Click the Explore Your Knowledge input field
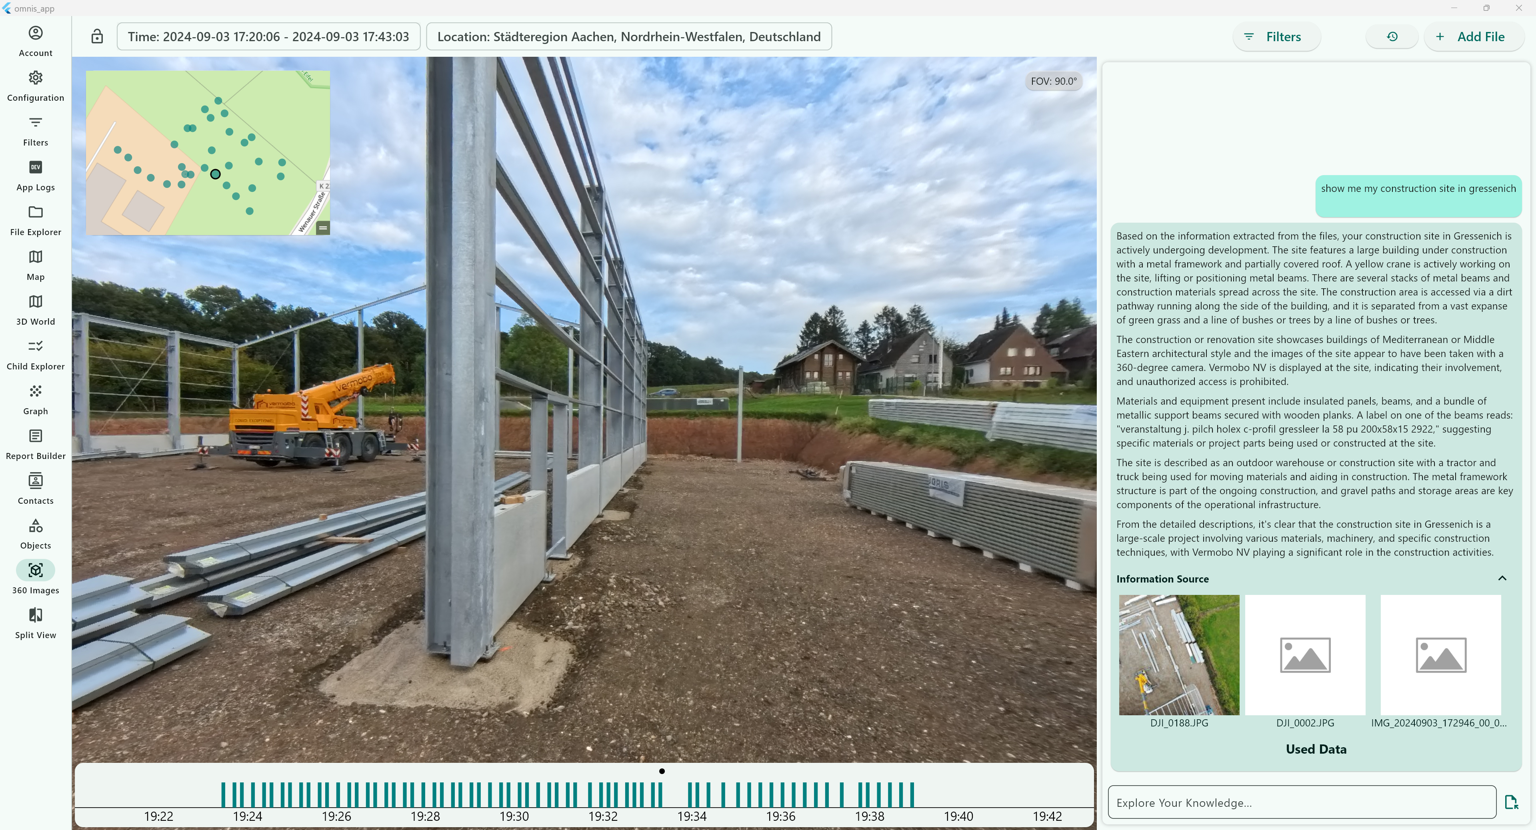Screen dimensions: 1536x830 1302,802
